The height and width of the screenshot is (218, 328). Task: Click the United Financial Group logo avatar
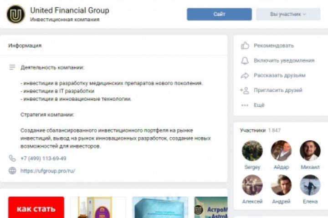click(x=16, y=14)
